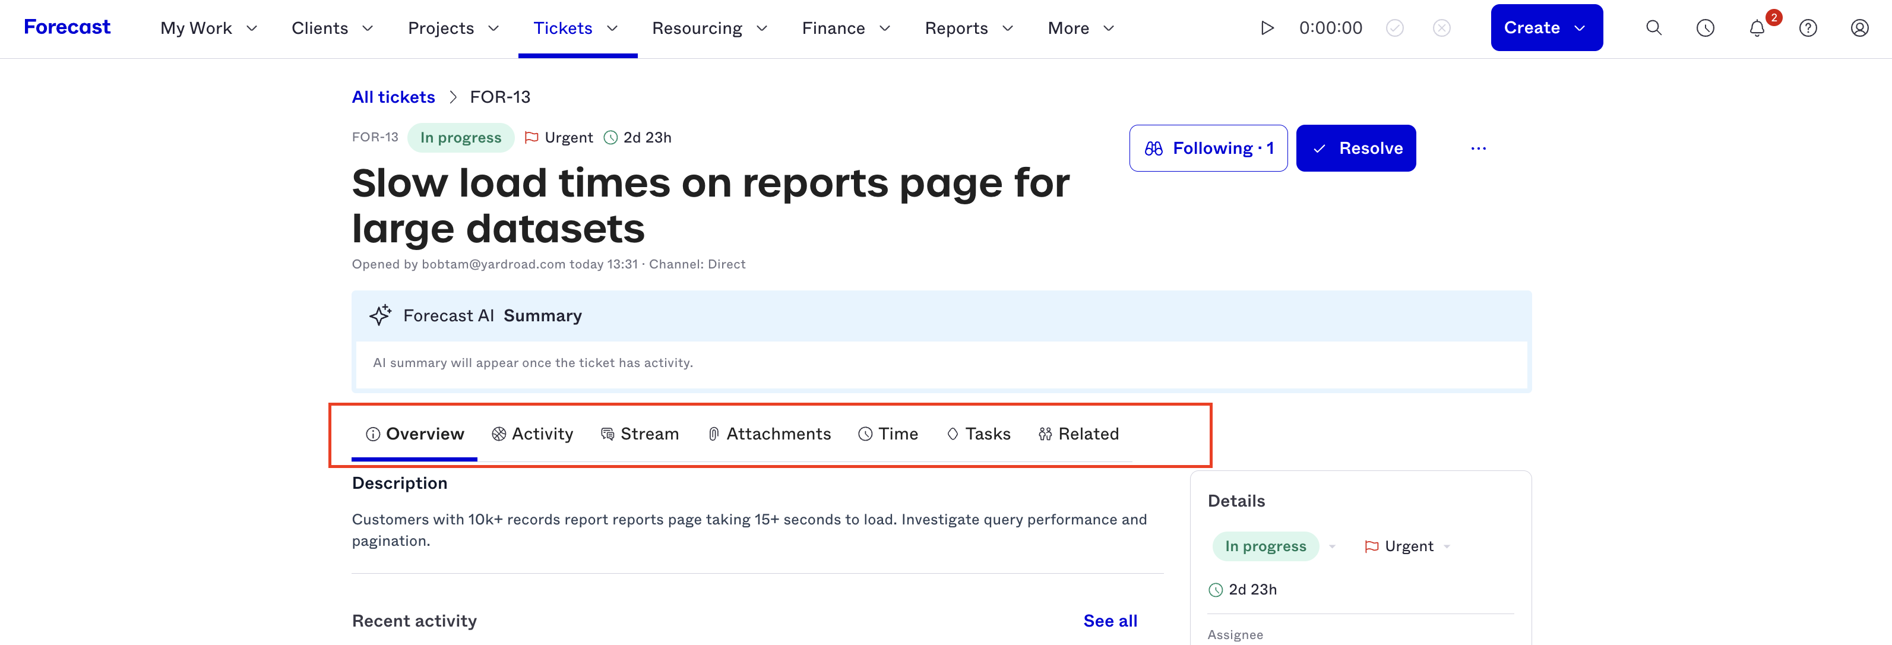Switch to the Overview tab
The width and height of the screenshot is (1892, 645).
pos(415,434)
